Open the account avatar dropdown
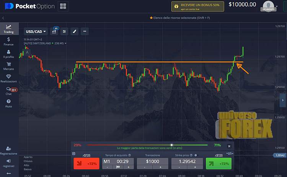The height and width of the screenshot is (177, 287). 269,6
